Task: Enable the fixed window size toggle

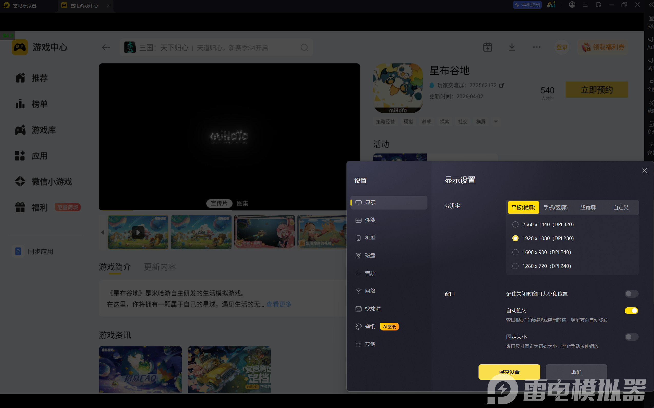Action: coord(631,337)
